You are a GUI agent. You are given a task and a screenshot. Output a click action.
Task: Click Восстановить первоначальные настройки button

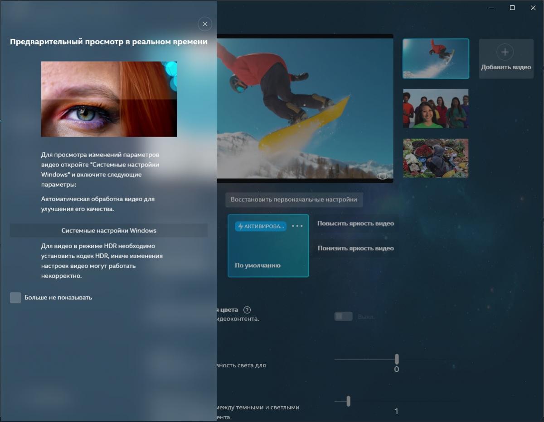(294, 199)
